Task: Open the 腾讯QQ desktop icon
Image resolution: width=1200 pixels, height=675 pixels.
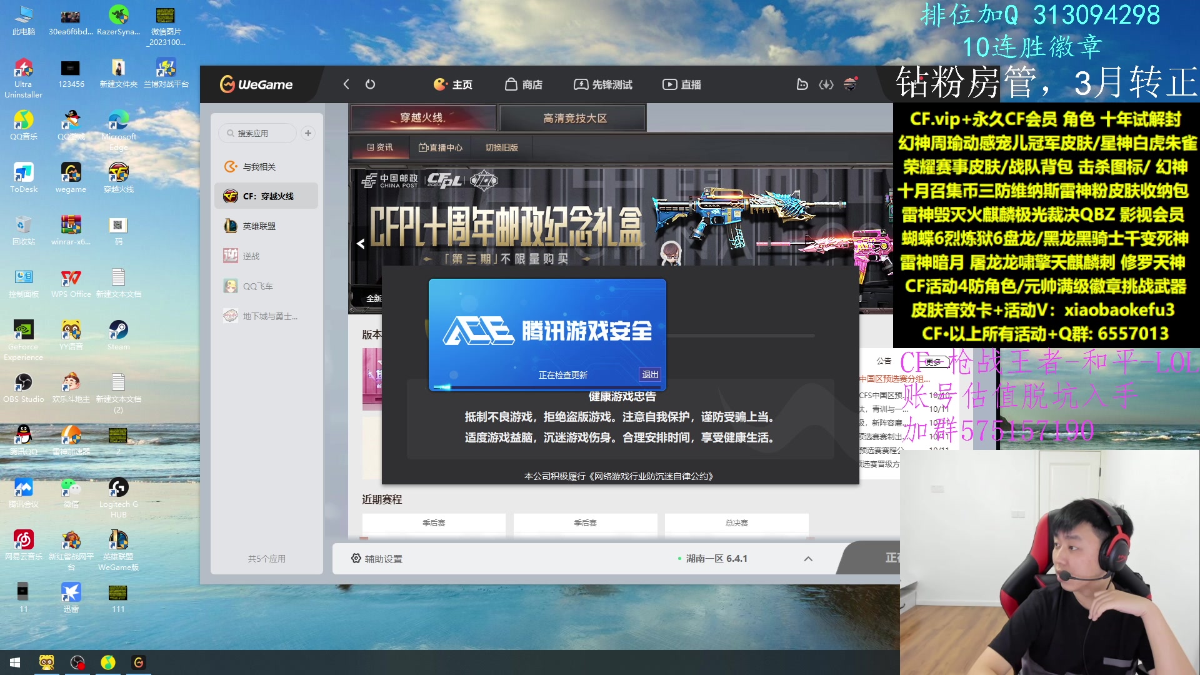Action: (x=24, y=441)
